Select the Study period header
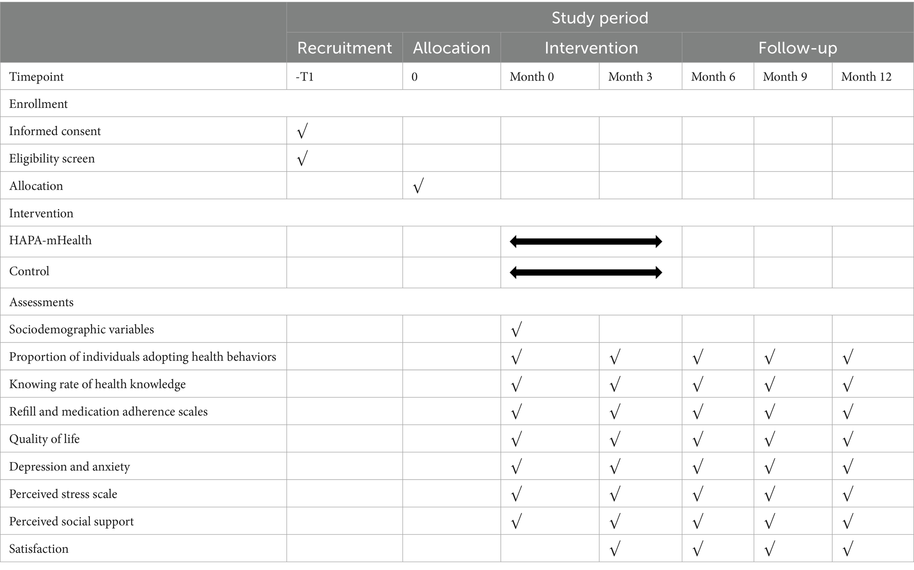The image size is (914, 570). (600, 18)
